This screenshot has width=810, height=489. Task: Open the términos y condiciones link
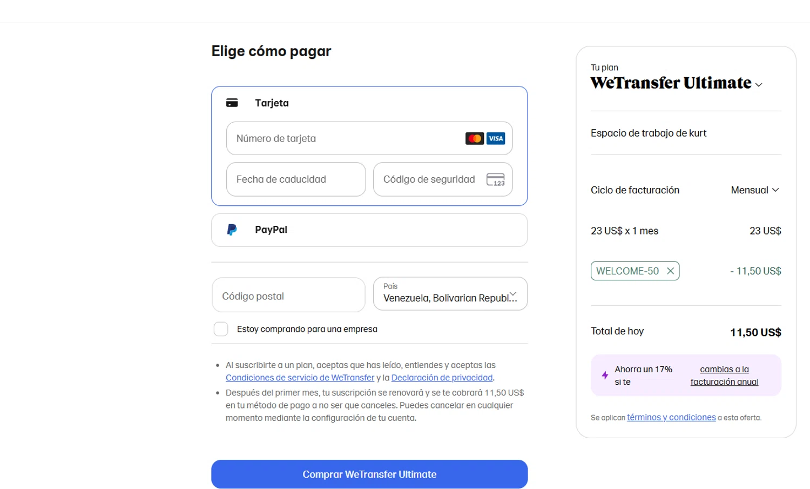click(x=671, y=417)
